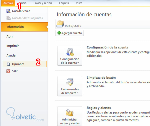
Task: Click the text 'adicionales.'
Action: 94,56
